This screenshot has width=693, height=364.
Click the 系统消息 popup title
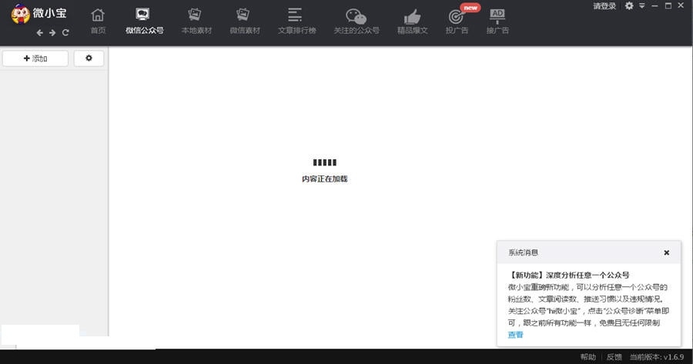[523, 252]
